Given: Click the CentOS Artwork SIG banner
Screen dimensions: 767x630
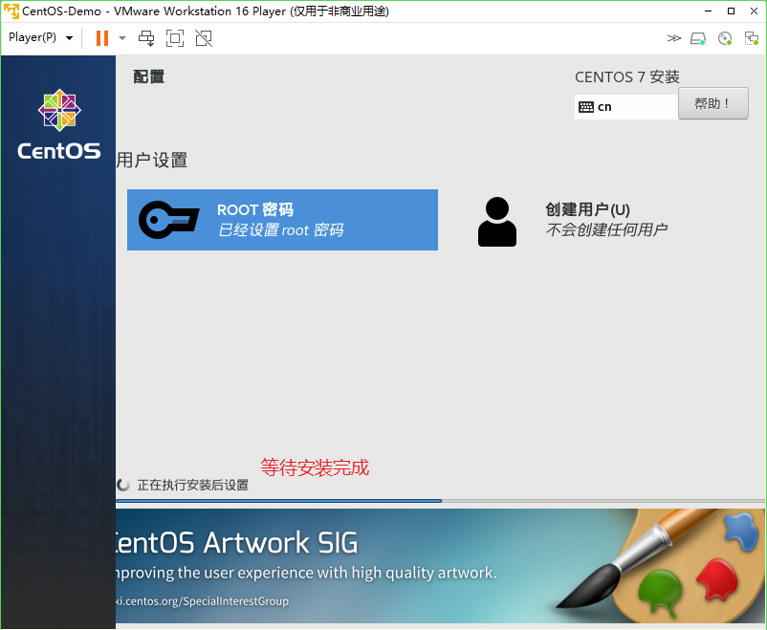Looking at the screenshot, I should click(x=440, y=566).
